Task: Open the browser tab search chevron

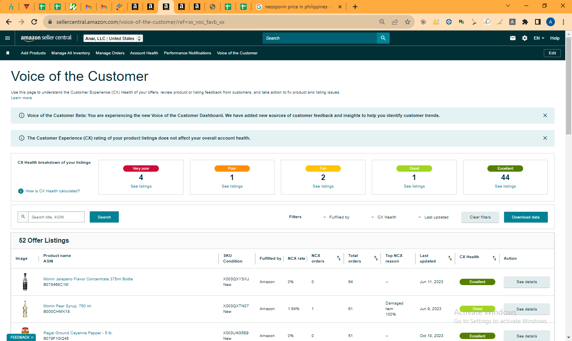Action: tap(508, 6)
